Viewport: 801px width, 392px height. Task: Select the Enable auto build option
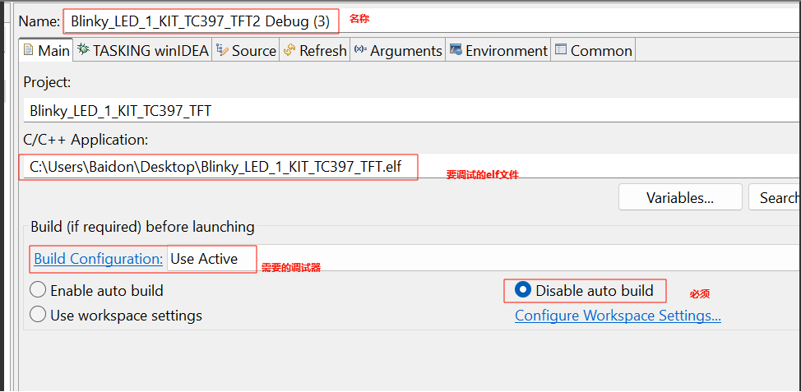pos(38,290)
